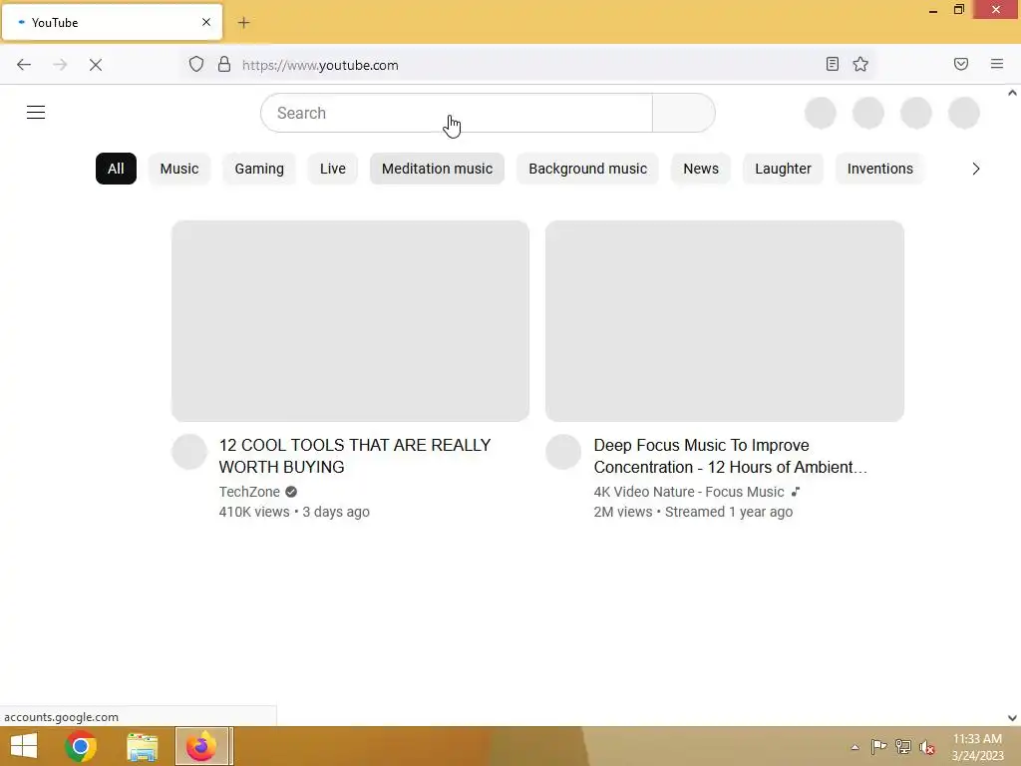Launch Google Chrome from the taskbar
The width and height of the screenshot is (1021, 766).
coord(80,746)
